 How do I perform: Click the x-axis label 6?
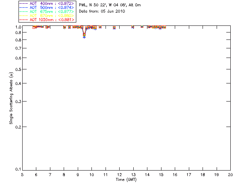[36, 175]
